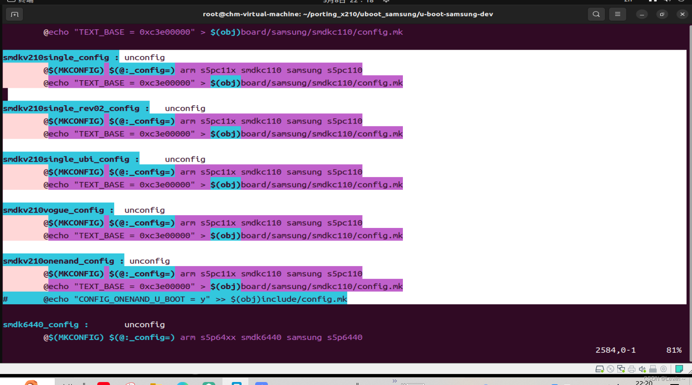
Task: Maximize the terminal window
Action: tap(662, 14)
